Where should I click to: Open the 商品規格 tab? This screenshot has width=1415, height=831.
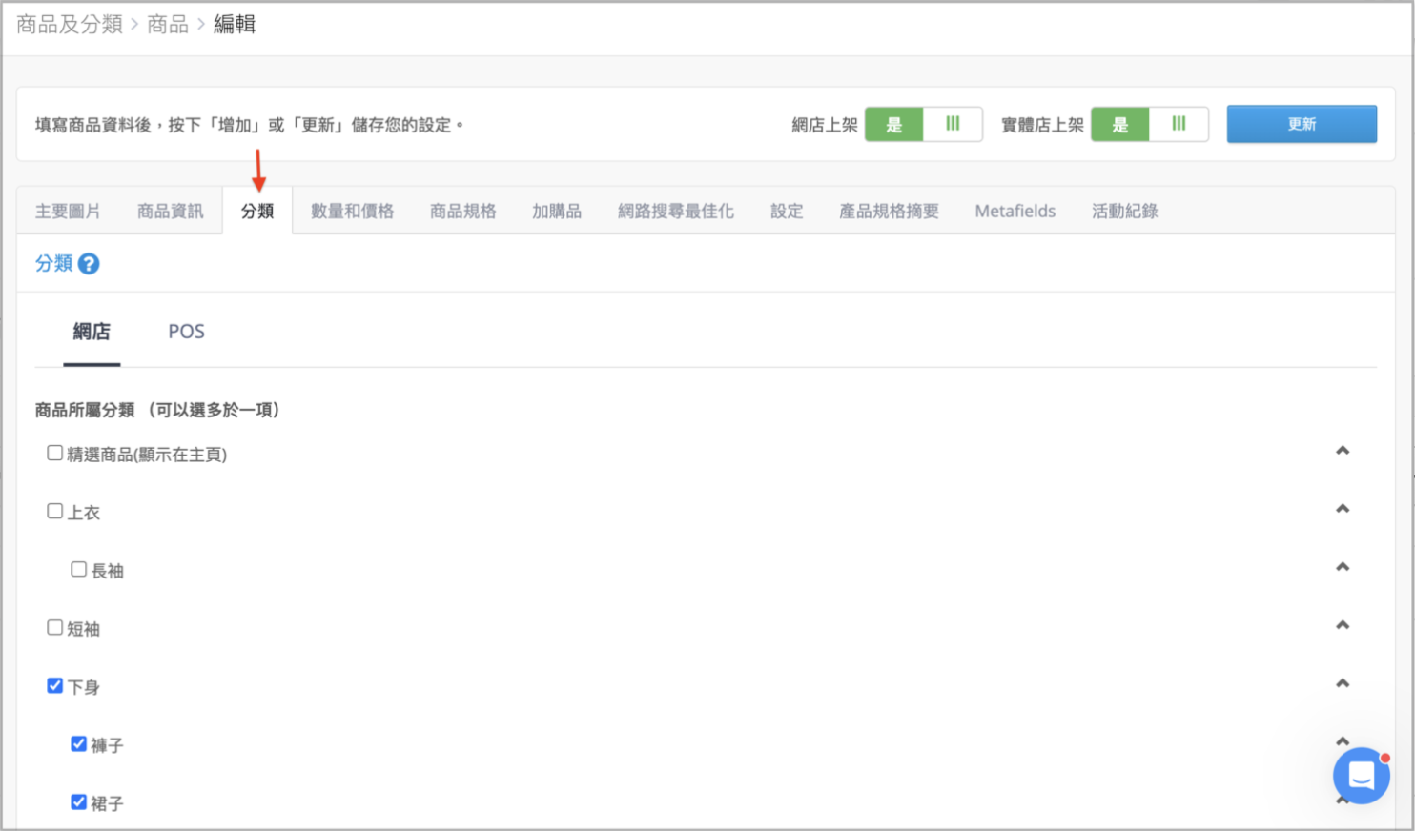(462, 211)
